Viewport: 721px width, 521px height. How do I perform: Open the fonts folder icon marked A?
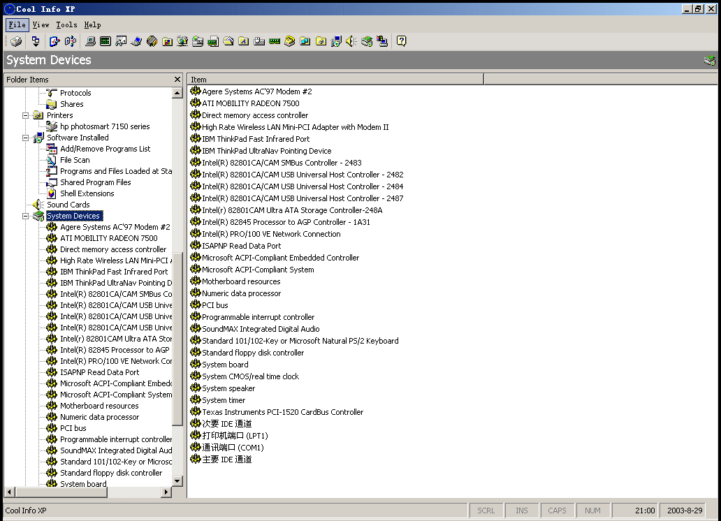[x=244, y=41]
